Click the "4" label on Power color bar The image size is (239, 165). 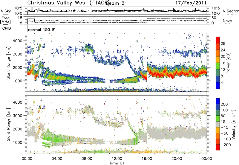click(x=222, y=83)
